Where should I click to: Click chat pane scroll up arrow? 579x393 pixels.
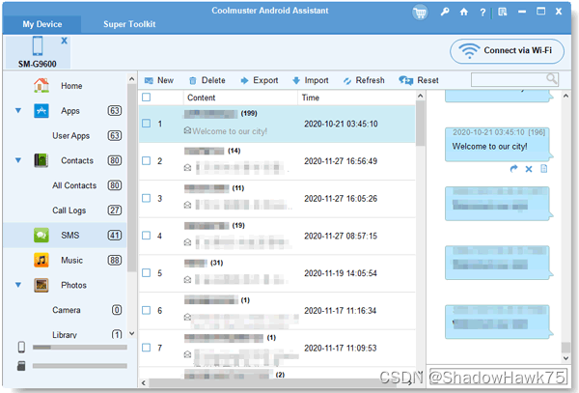point(565,96)
